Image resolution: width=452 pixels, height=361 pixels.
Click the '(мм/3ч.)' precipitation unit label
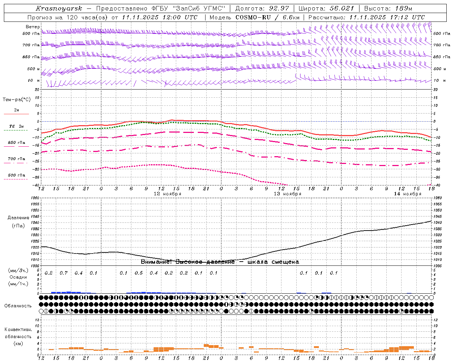tap(18, 271)
